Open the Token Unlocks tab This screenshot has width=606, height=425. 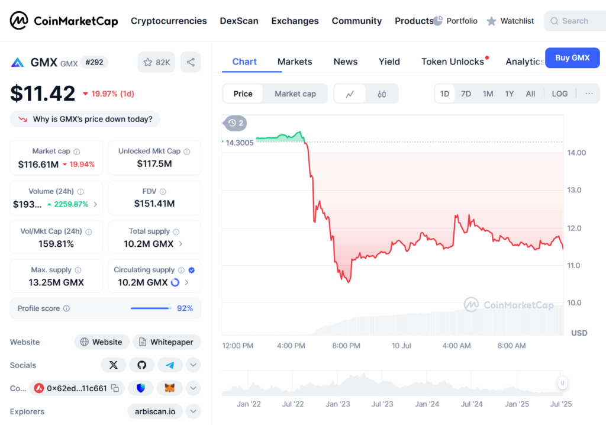(452, 62)
